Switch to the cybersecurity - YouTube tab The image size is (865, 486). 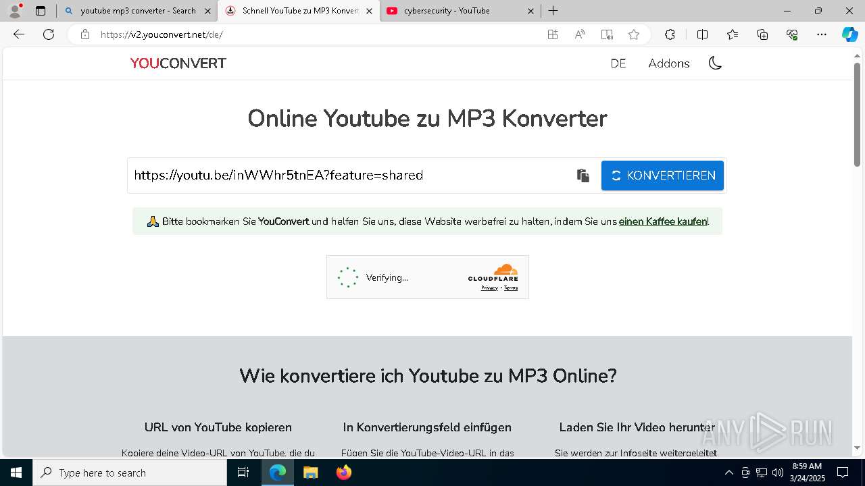pos(460,11)
